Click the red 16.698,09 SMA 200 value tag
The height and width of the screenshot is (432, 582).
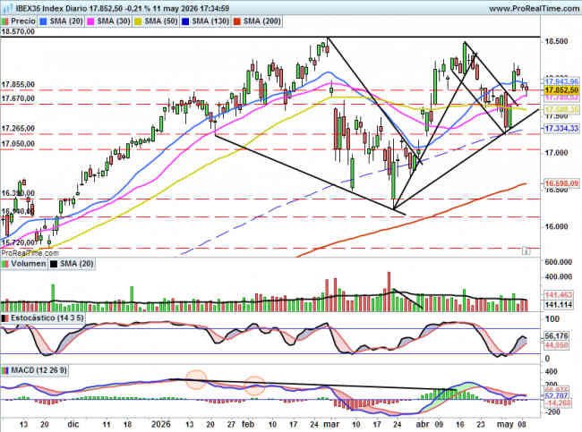click(x=561, y=183)
